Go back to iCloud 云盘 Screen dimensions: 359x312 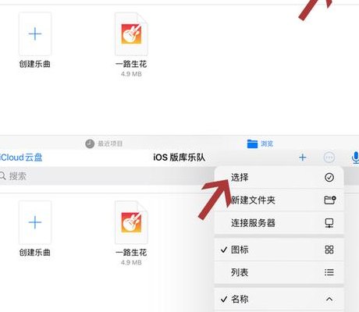[21, 158]
